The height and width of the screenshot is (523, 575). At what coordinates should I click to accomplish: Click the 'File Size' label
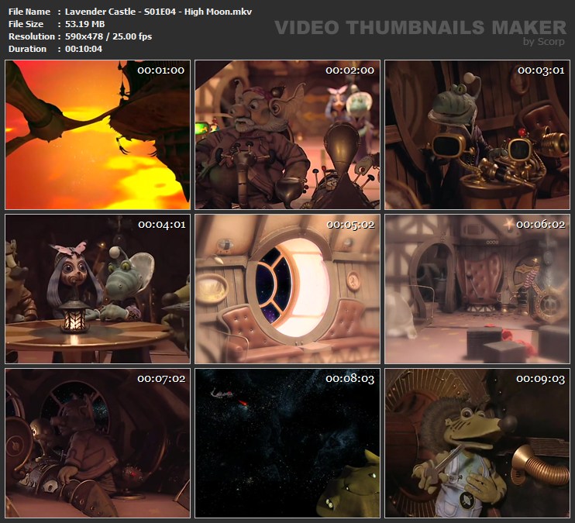pyautogui.click(x=26, y=24)
